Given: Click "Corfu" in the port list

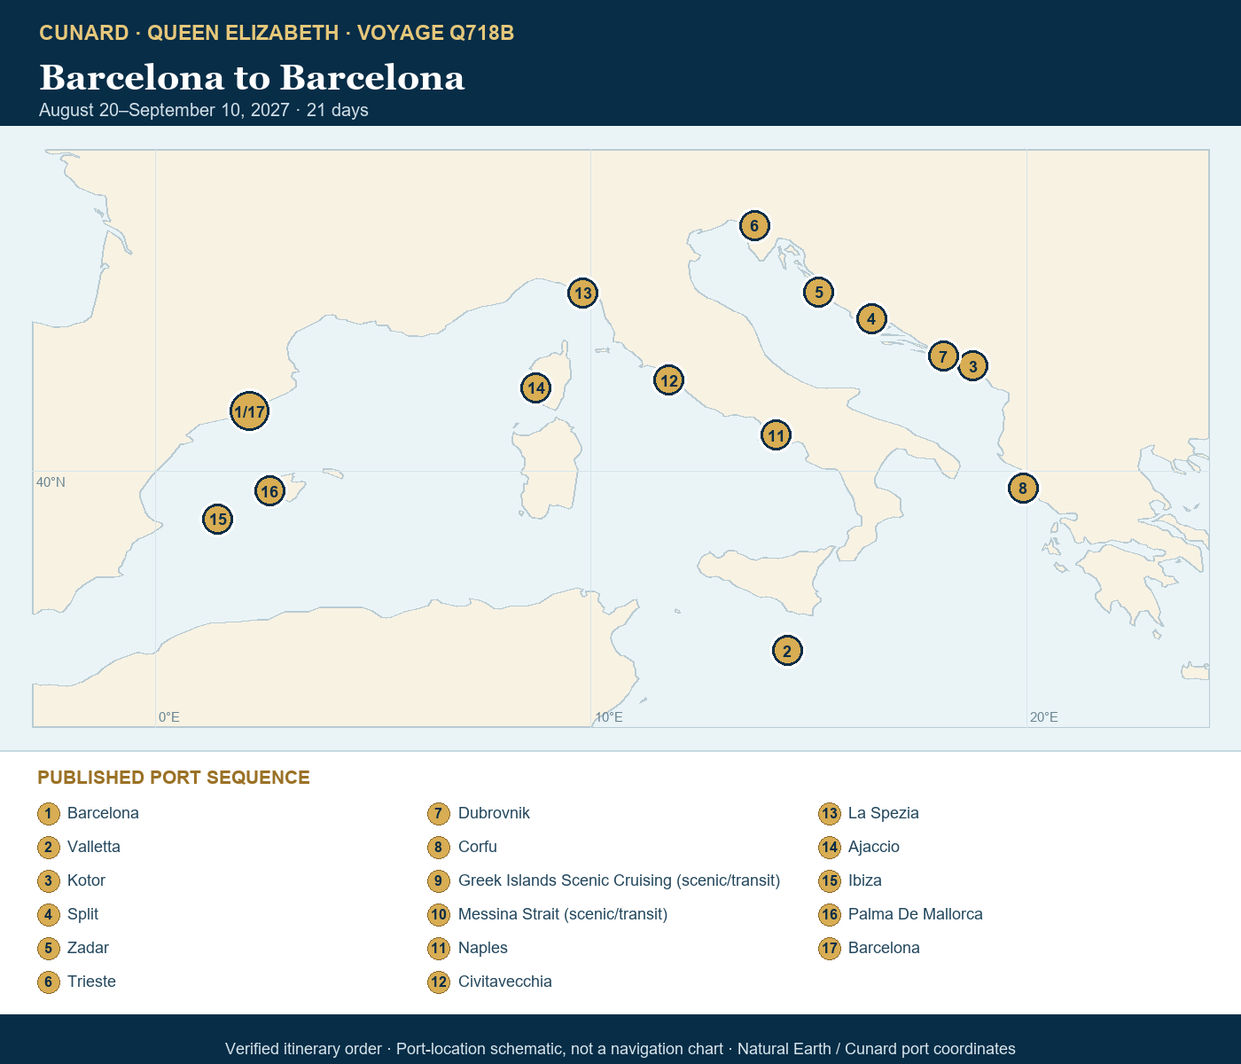Looking at the screenshot, I should click(478, 847).
